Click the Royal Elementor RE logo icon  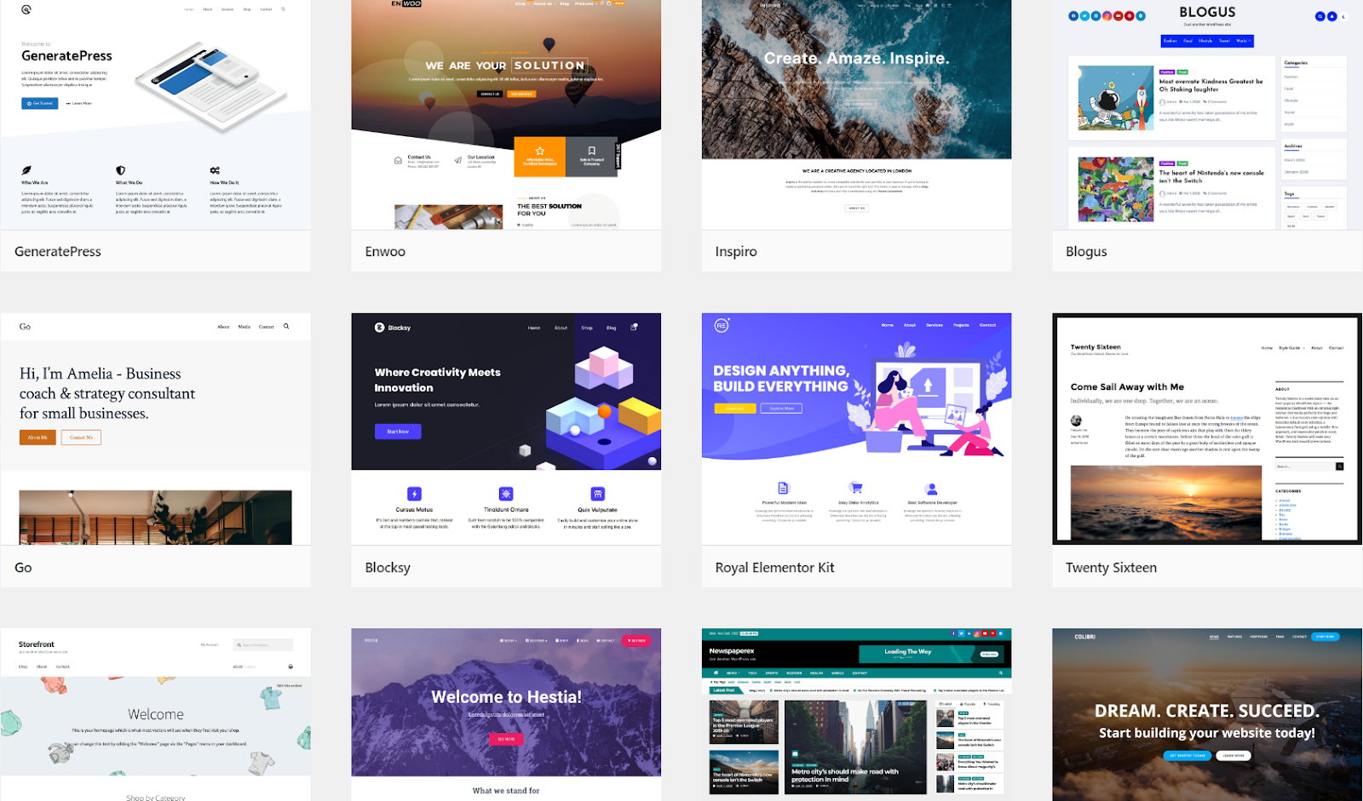pos(722,325)
